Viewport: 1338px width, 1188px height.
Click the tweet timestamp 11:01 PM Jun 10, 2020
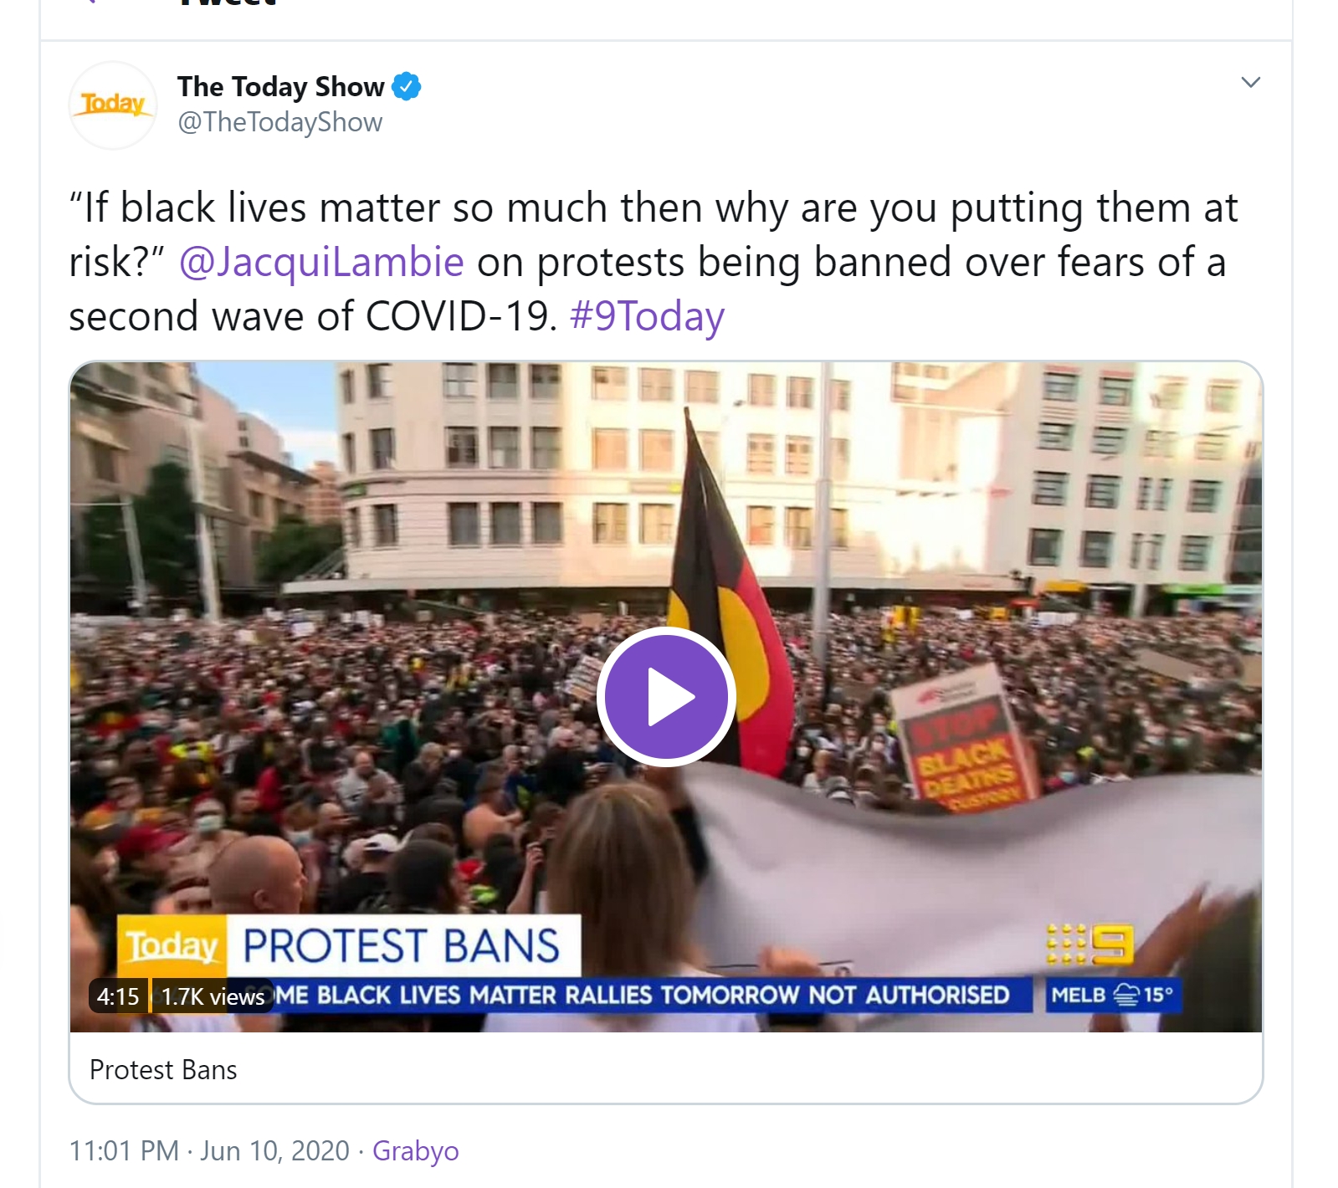click(x=209, y=1151)
